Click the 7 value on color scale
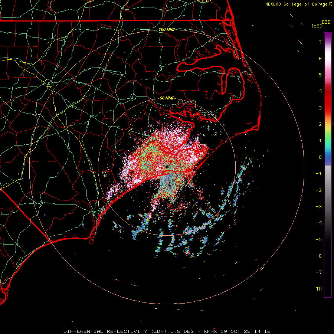 [320, 42]
